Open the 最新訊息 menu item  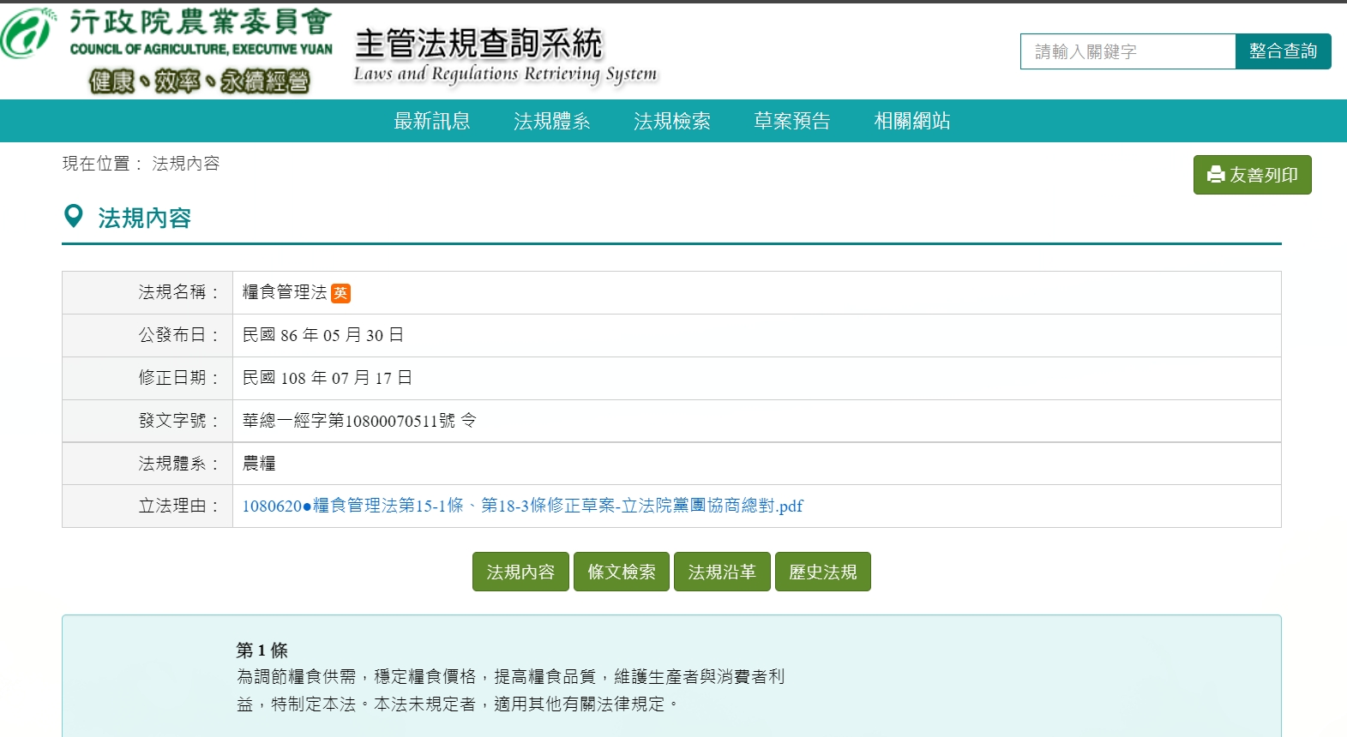tap(431, 121)
